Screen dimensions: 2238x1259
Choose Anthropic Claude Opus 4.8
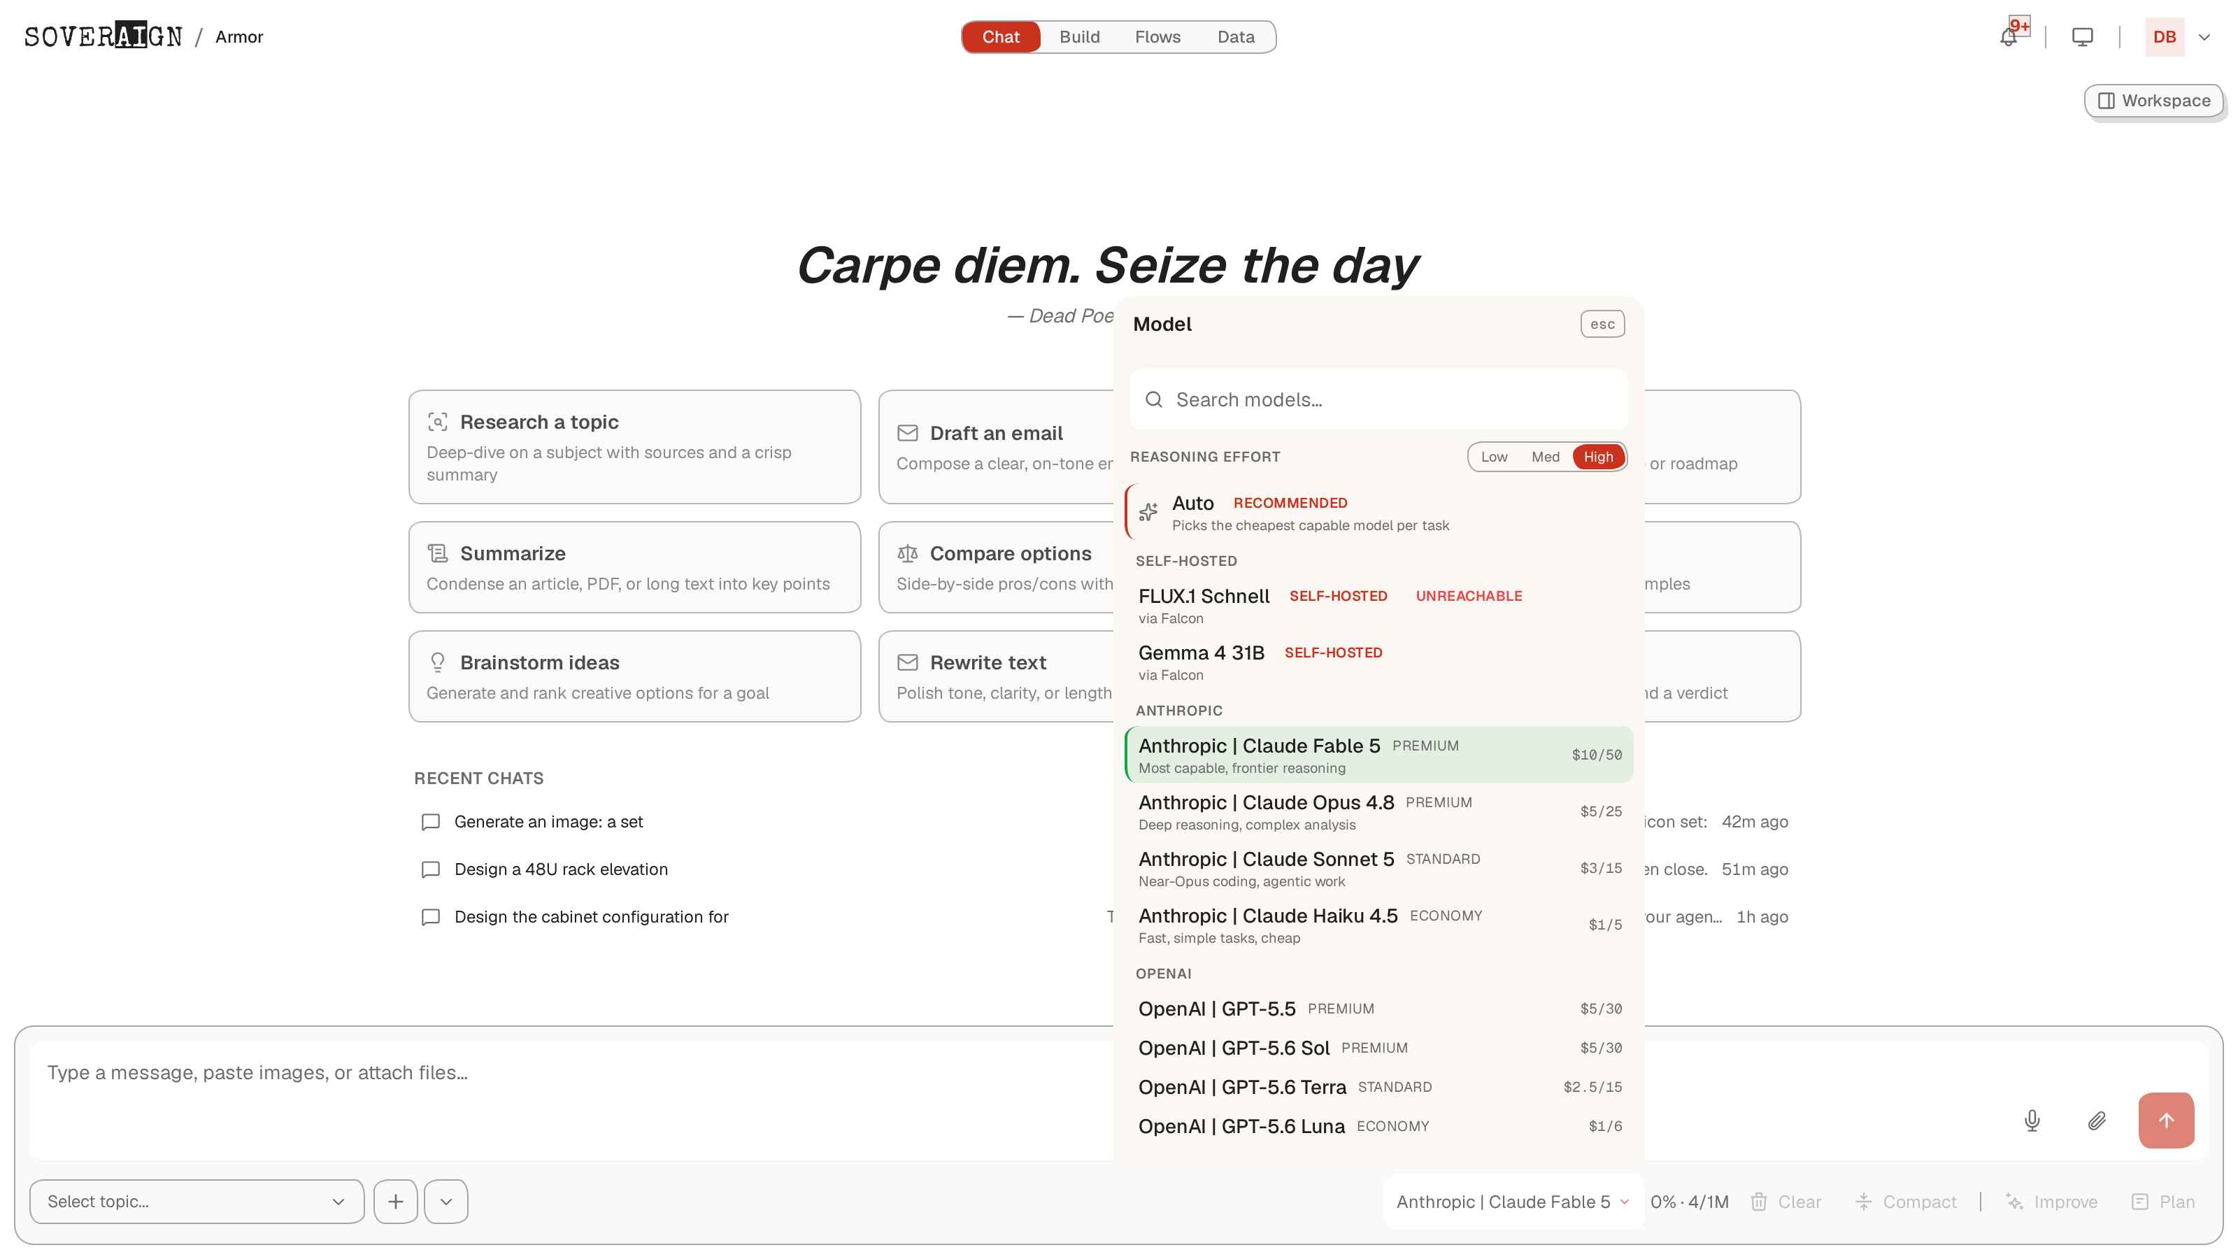(x=1378, y=811)
